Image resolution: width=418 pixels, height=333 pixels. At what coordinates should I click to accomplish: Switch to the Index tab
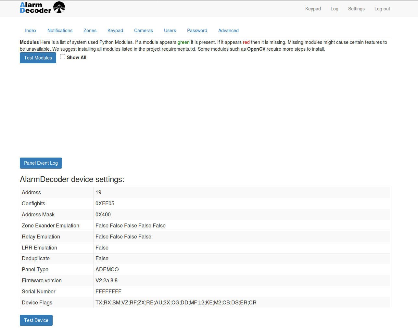[31, 31]
